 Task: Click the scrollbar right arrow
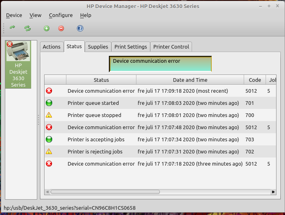click(x=273, y=192)
